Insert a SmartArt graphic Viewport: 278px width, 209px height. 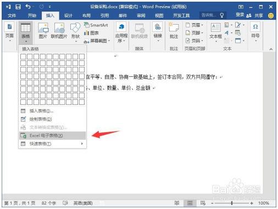pyautogui.click(x=96, y=25)
